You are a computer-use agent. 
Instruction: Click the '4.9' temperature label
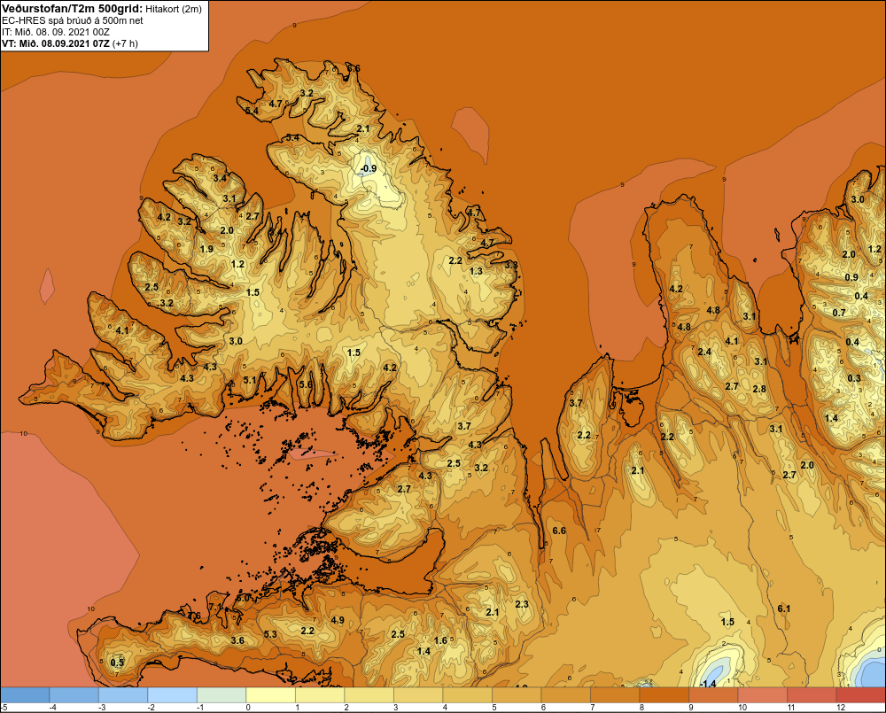(338, 620)
